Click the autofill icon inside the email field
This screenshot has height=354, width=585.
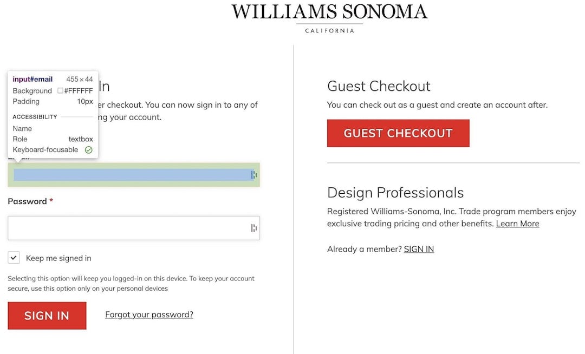[252, 174]
